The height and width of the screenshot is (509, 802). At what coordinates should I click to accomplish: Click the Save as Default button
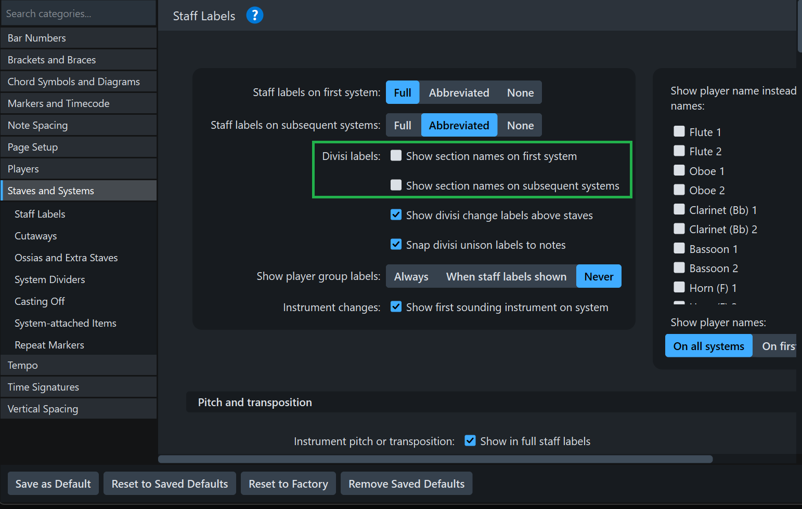click(53, 484)
